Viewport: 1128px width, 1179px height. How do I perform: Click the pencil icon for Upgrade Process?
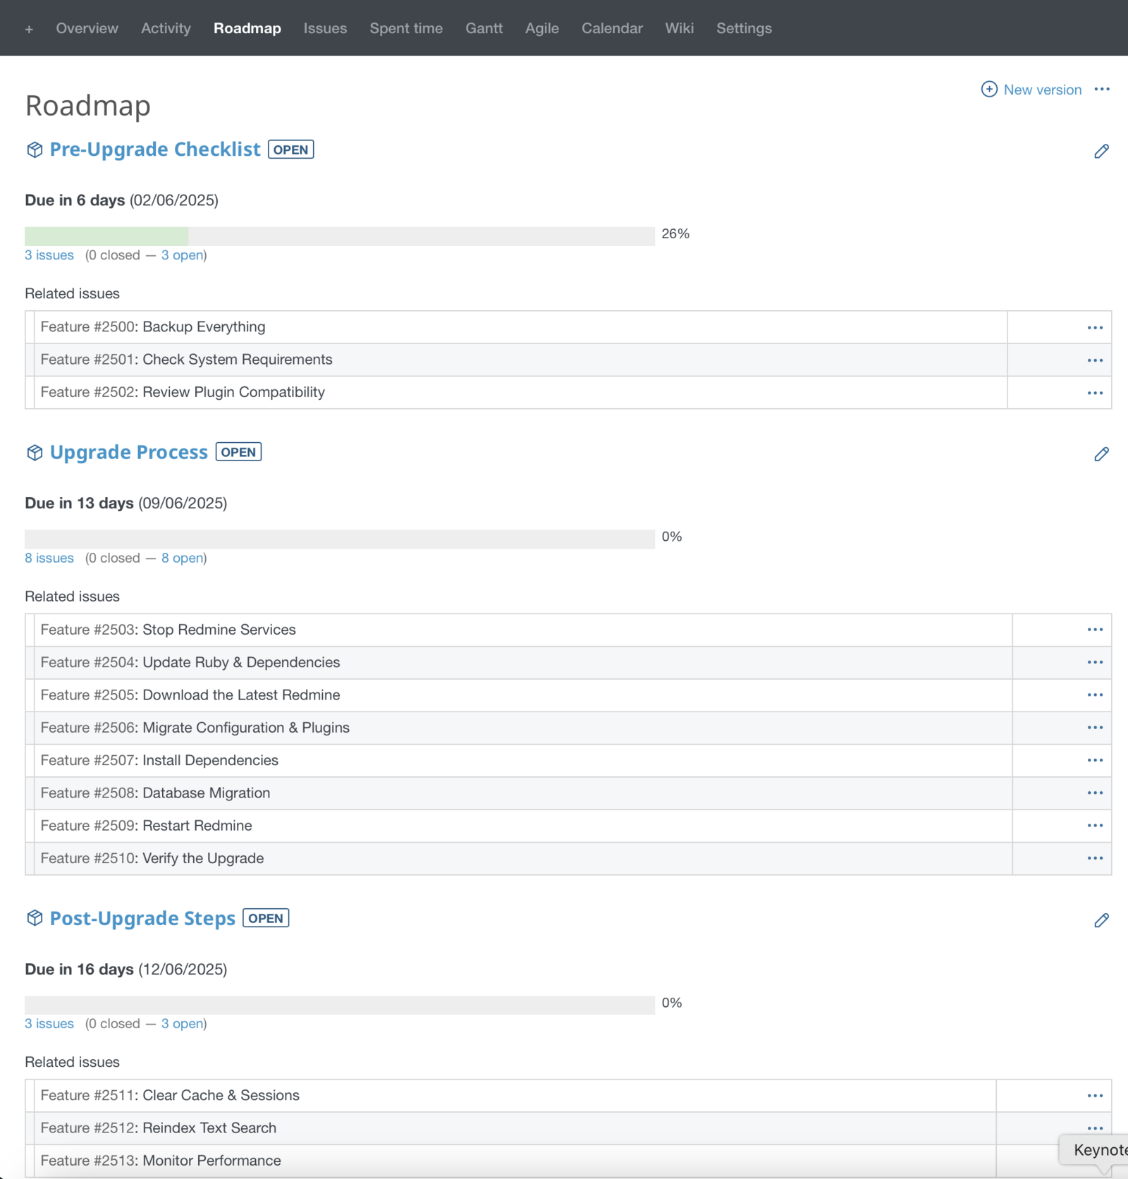click(1101, 454)
